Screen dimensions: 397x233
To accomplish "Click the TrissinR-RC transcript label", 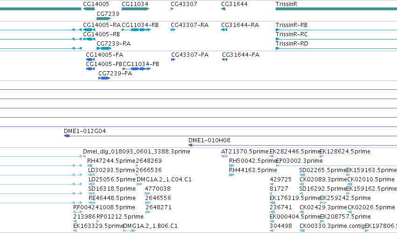I will click(292, 34).
